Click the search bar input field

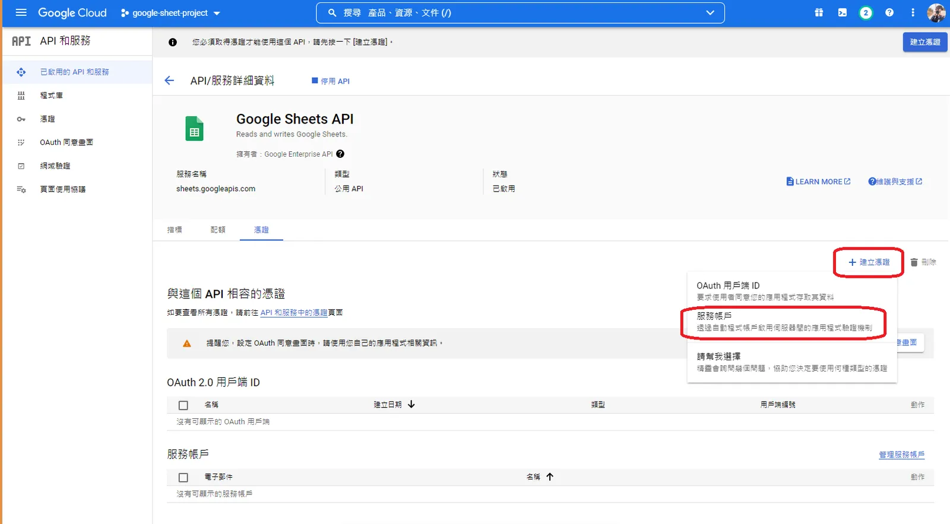click(x=520, y=12)
